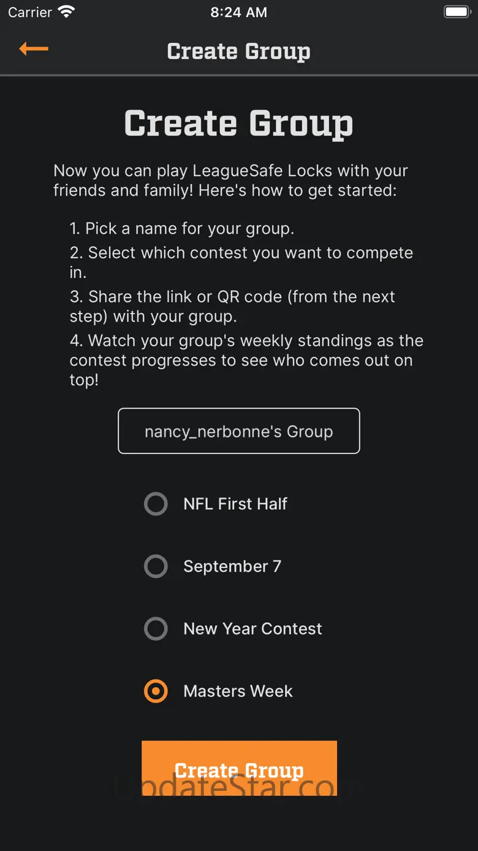Viewport: 478px width, 851px height.
Task: Select the NFL First Half radio circle
Action: pyautogui.click(x=156, y=504)
